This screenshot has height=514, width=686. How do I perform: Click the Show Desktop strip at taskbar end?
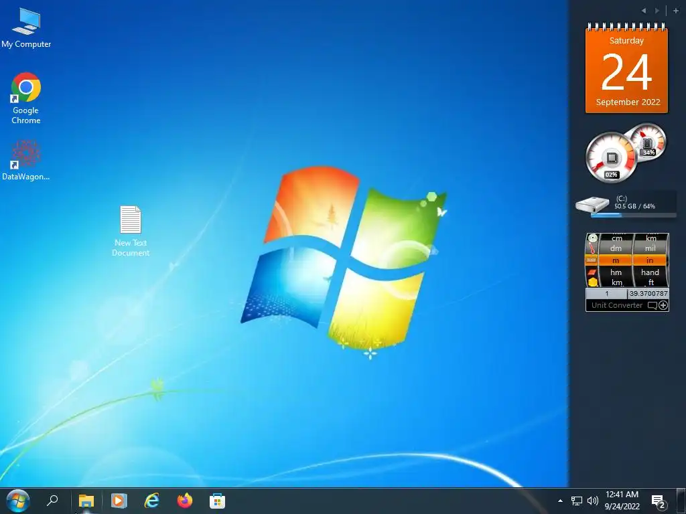681,501
